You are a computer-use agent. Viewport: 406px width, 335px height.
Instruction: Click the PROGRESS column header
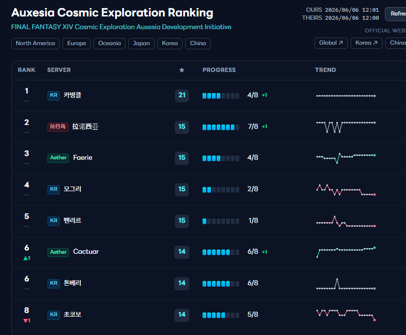(x=219, y=70)
